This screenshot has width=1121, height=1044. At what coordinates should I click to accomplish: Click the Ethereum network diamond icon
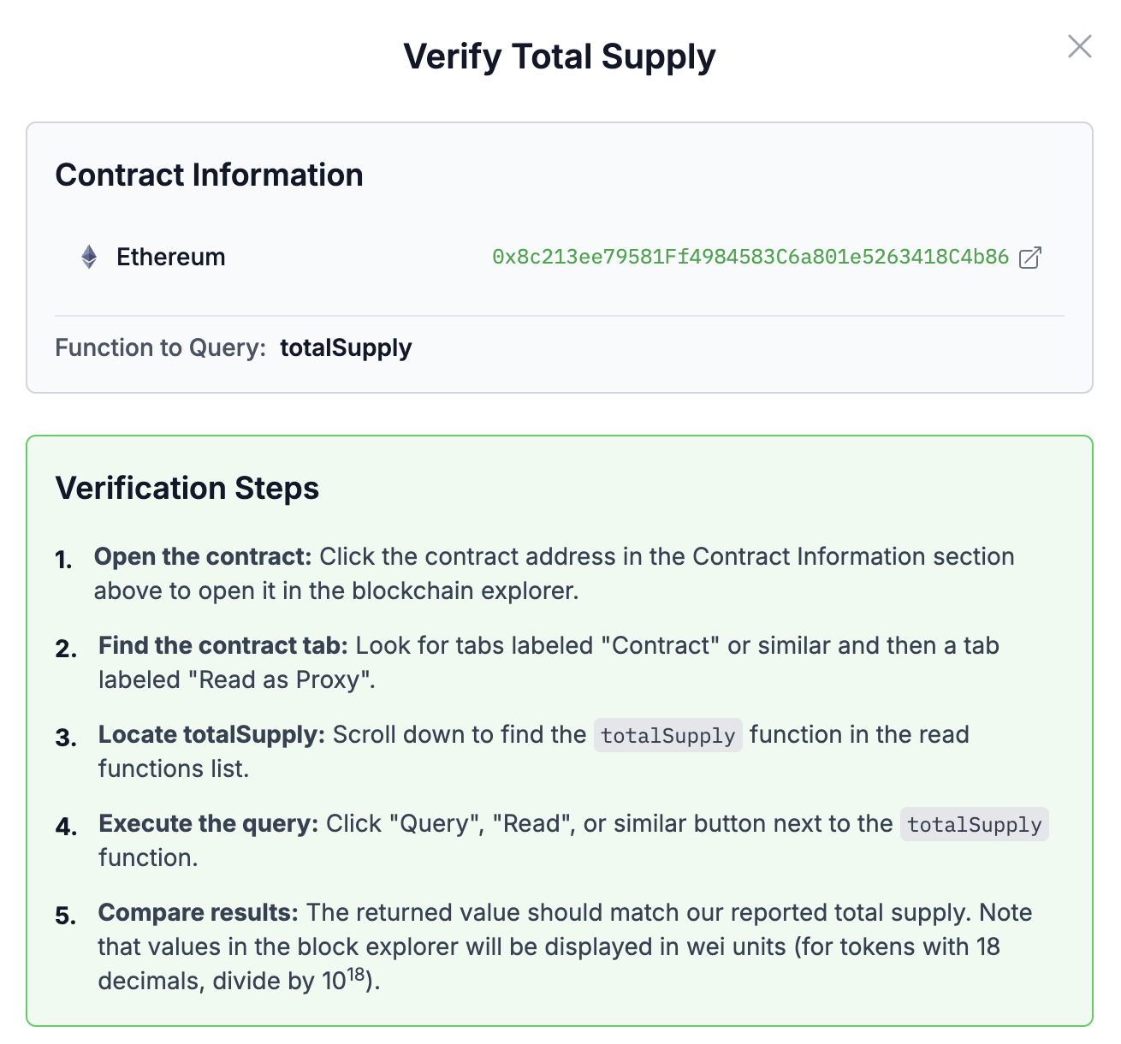(88, 257)
